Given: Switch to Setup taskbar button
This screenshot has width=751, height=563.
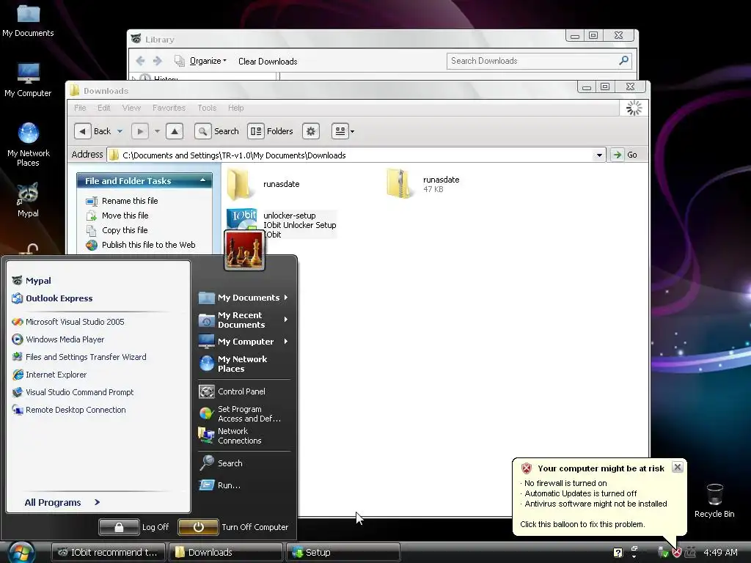Looking at the screenshot, I should [x=343, y=553].
